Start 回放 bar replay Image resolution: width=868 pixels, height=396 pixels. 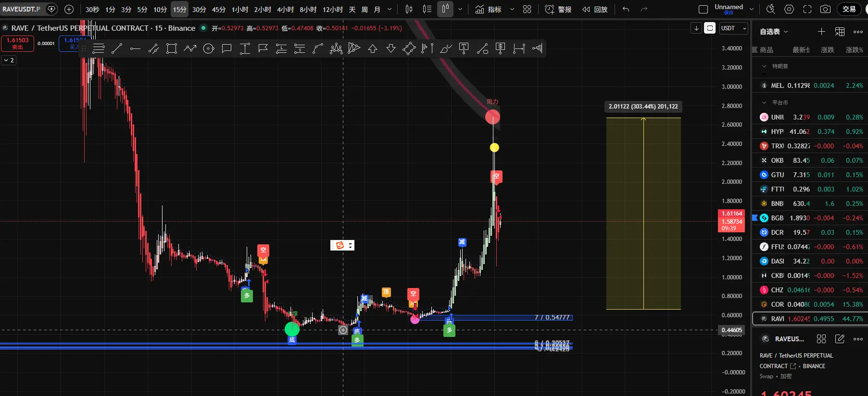[x=595, y=9]
